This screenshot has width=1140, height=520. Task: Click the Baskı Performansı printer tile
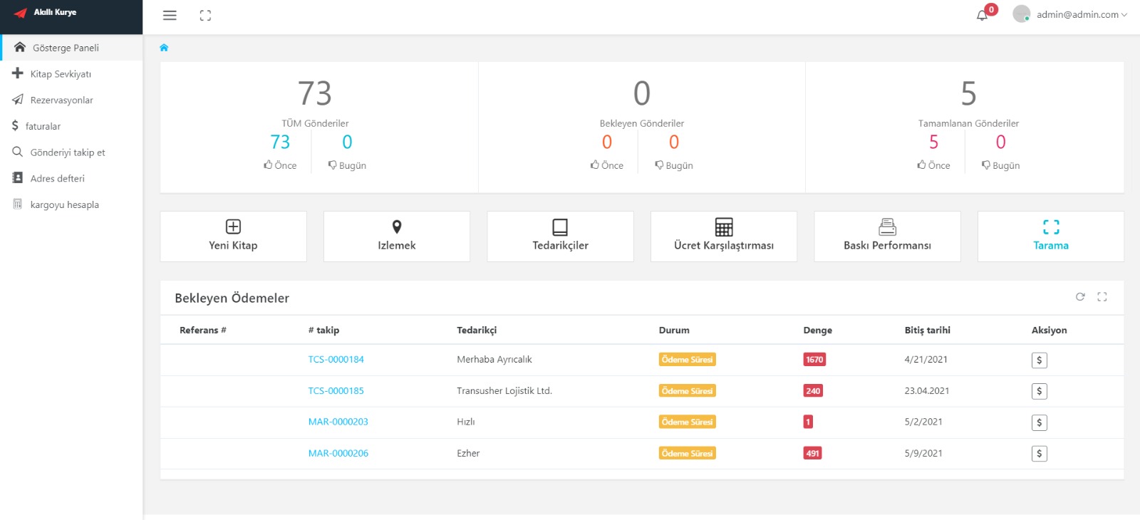coord(887,236)
